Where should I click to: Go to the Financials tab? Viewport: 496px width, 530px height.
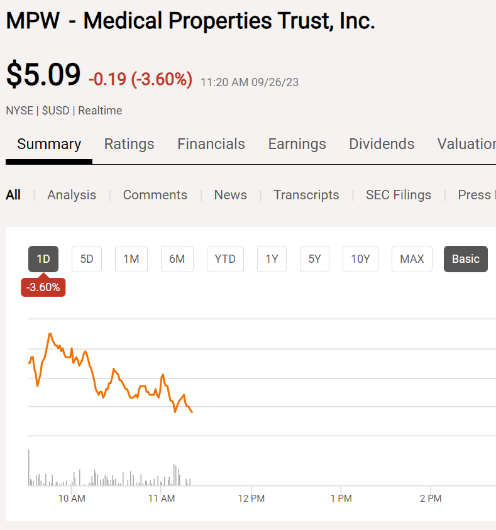pos(211,144)
